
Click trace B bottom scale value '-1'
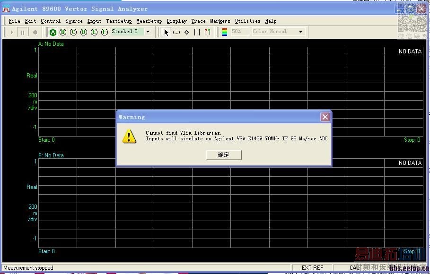(35, 239)
